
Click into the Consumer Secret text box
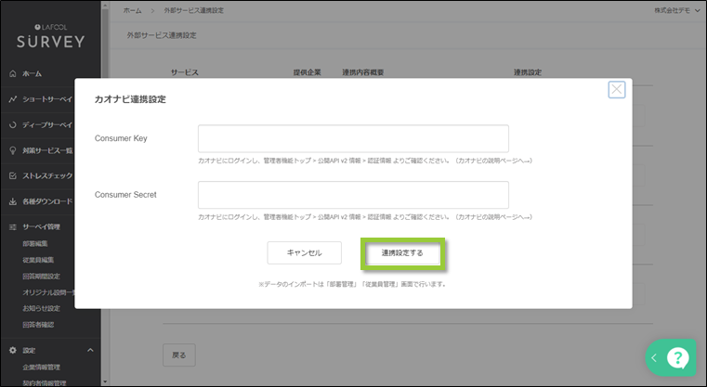[x=353, y=195]
